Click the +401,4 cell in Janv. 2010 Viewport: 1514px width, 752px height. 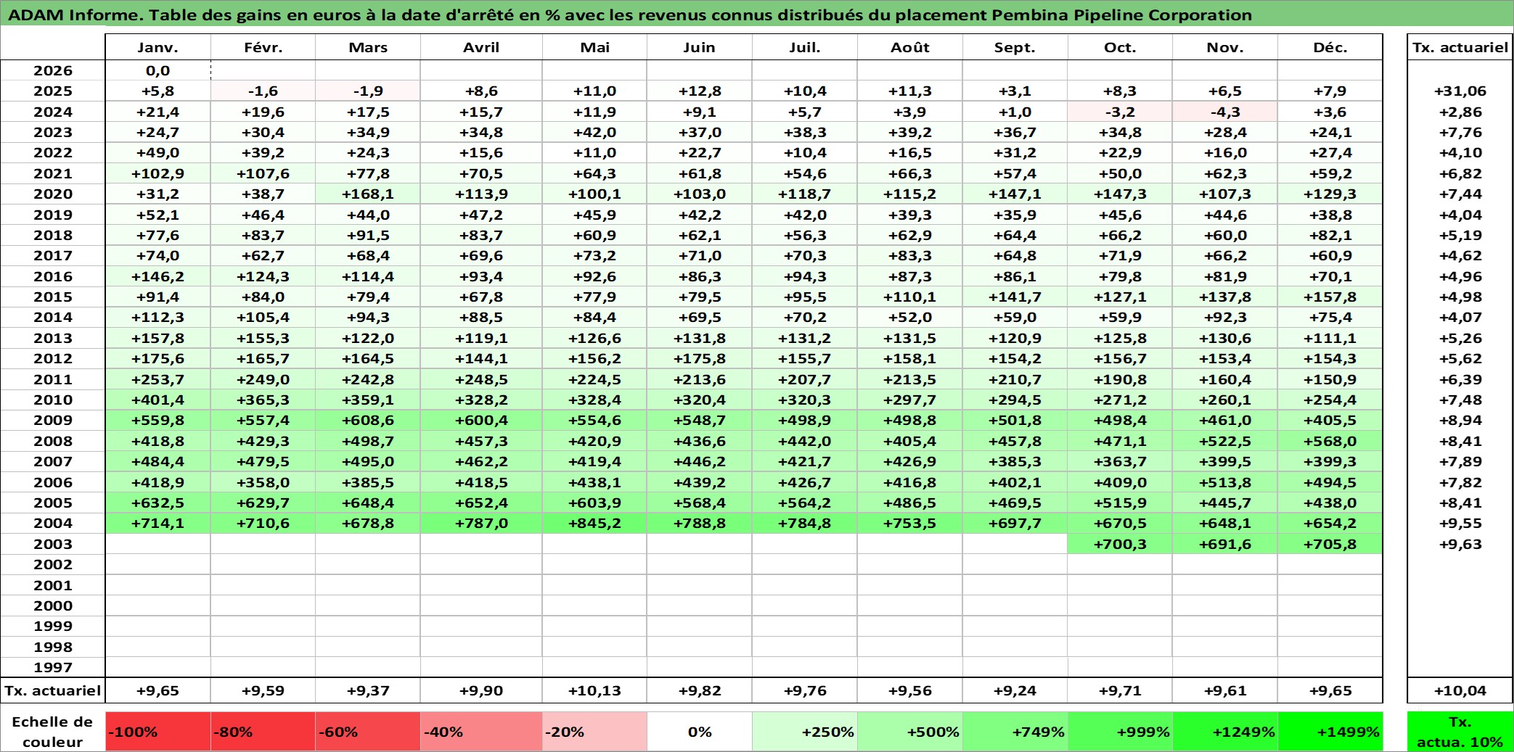[x=158, y=400]
